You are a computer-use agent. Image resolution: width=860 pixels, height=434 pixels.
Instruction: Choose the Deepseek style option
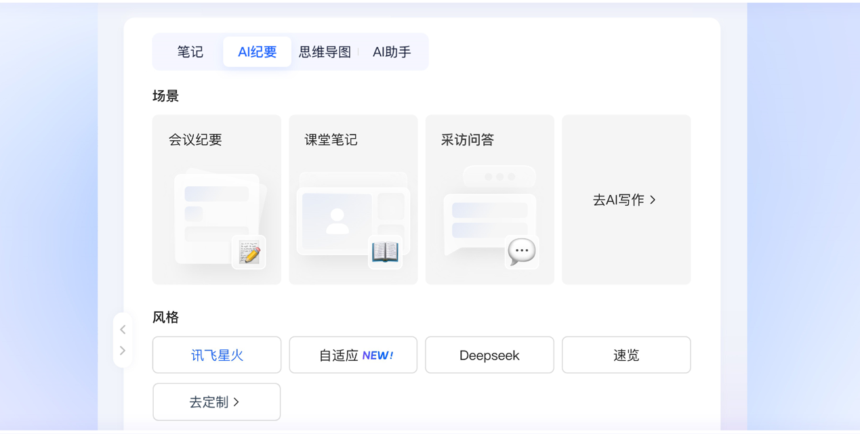click(x=489, y=355)
